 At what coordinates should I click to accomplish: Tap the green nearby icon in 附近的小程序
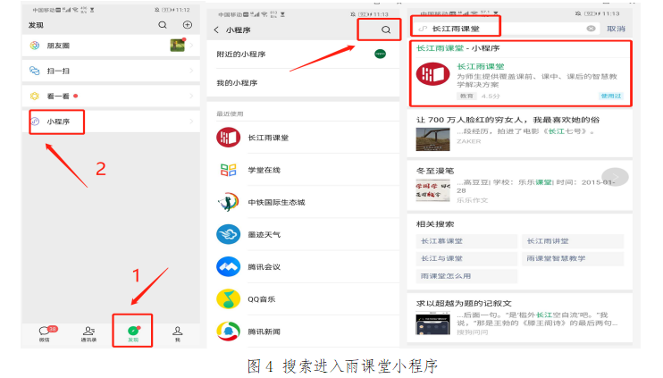tap(380, 55)
